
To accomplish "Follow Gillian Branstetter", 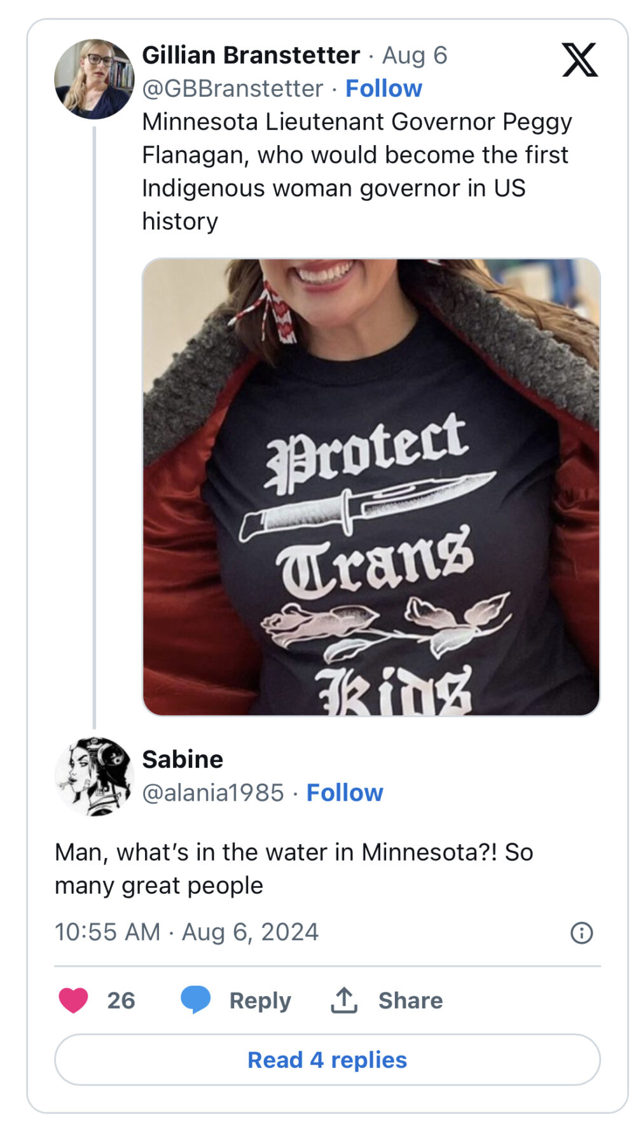I will tap(384, 88).
